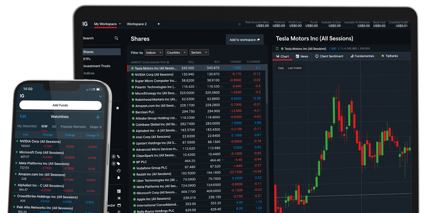The image size is (426, 213).
Task: Select NVIDIA Corp (All Sessions) row in Shares
Action: tap(197, 75)
